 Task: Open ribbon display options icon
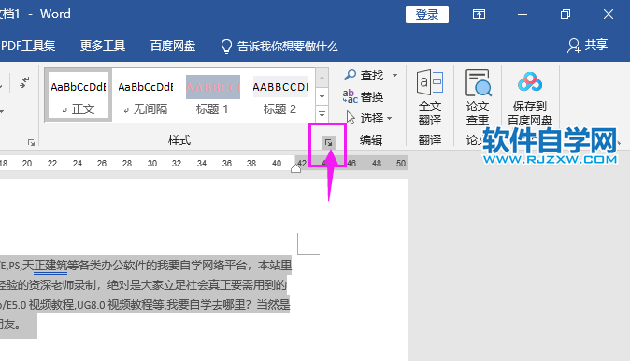(479, 14)
